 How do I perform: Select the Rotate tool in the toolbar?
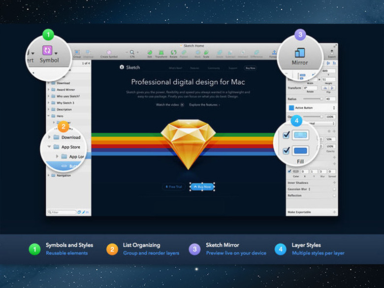[173, 52]
